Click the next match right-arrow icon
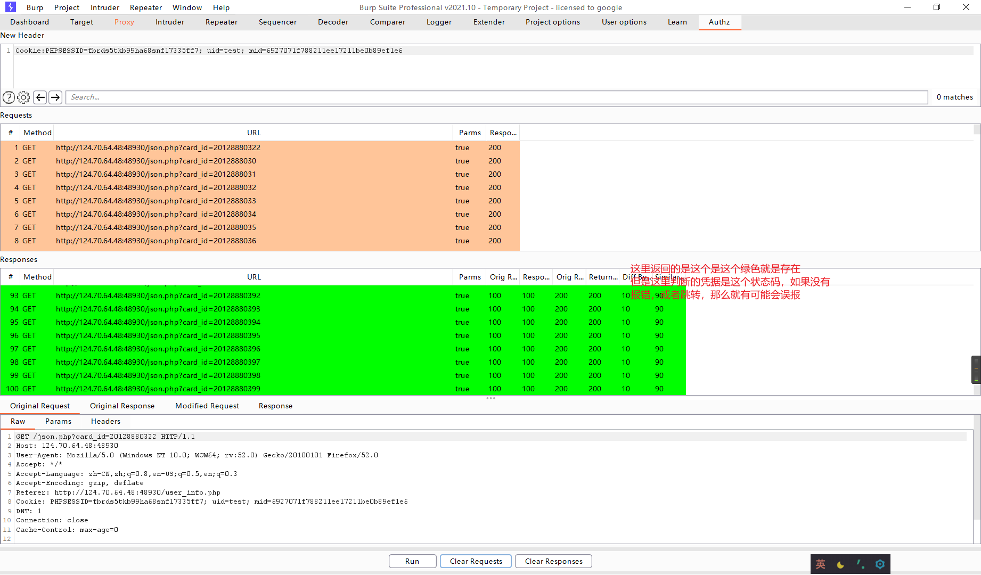981x575 pixels. pos(55,97)
